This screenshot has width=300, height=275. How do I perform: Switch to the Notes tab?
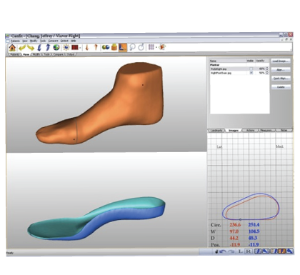[284, 131]
